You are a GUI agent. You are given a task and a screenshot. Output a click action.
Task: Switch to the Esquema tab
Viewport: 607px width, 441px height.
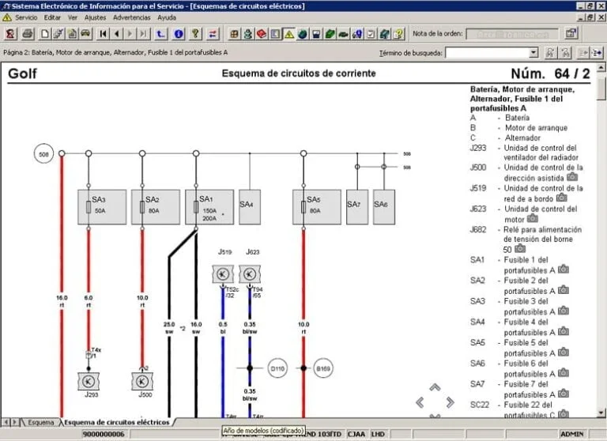[x=40, y=422]
